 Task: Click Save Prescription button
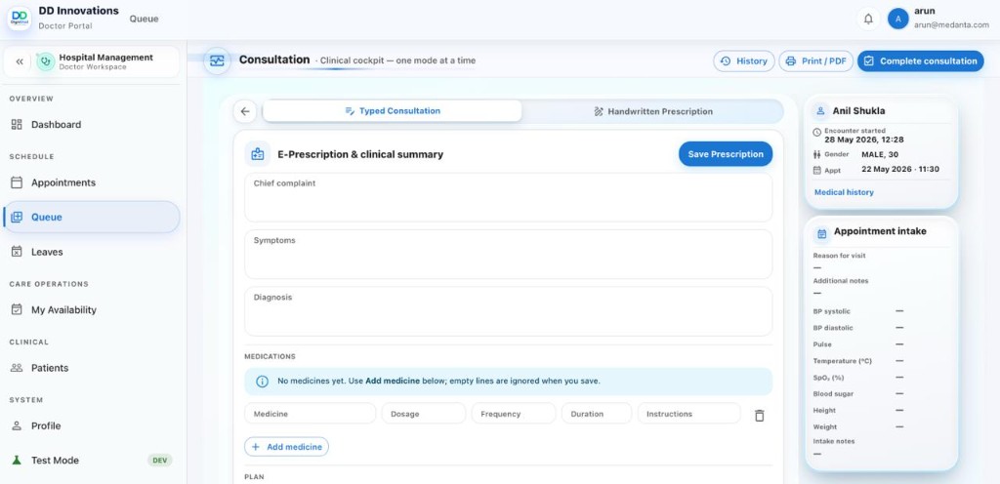726,154
